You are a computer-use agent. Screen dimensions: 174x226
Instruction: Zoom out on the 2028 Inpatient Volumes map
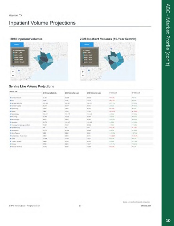tap(82, 76)
